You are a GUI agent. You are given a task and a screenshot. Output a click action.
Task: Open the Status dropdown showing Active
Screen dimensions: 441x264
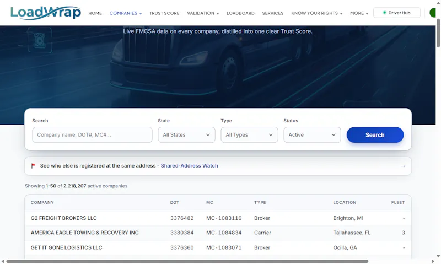click(312, 134)
